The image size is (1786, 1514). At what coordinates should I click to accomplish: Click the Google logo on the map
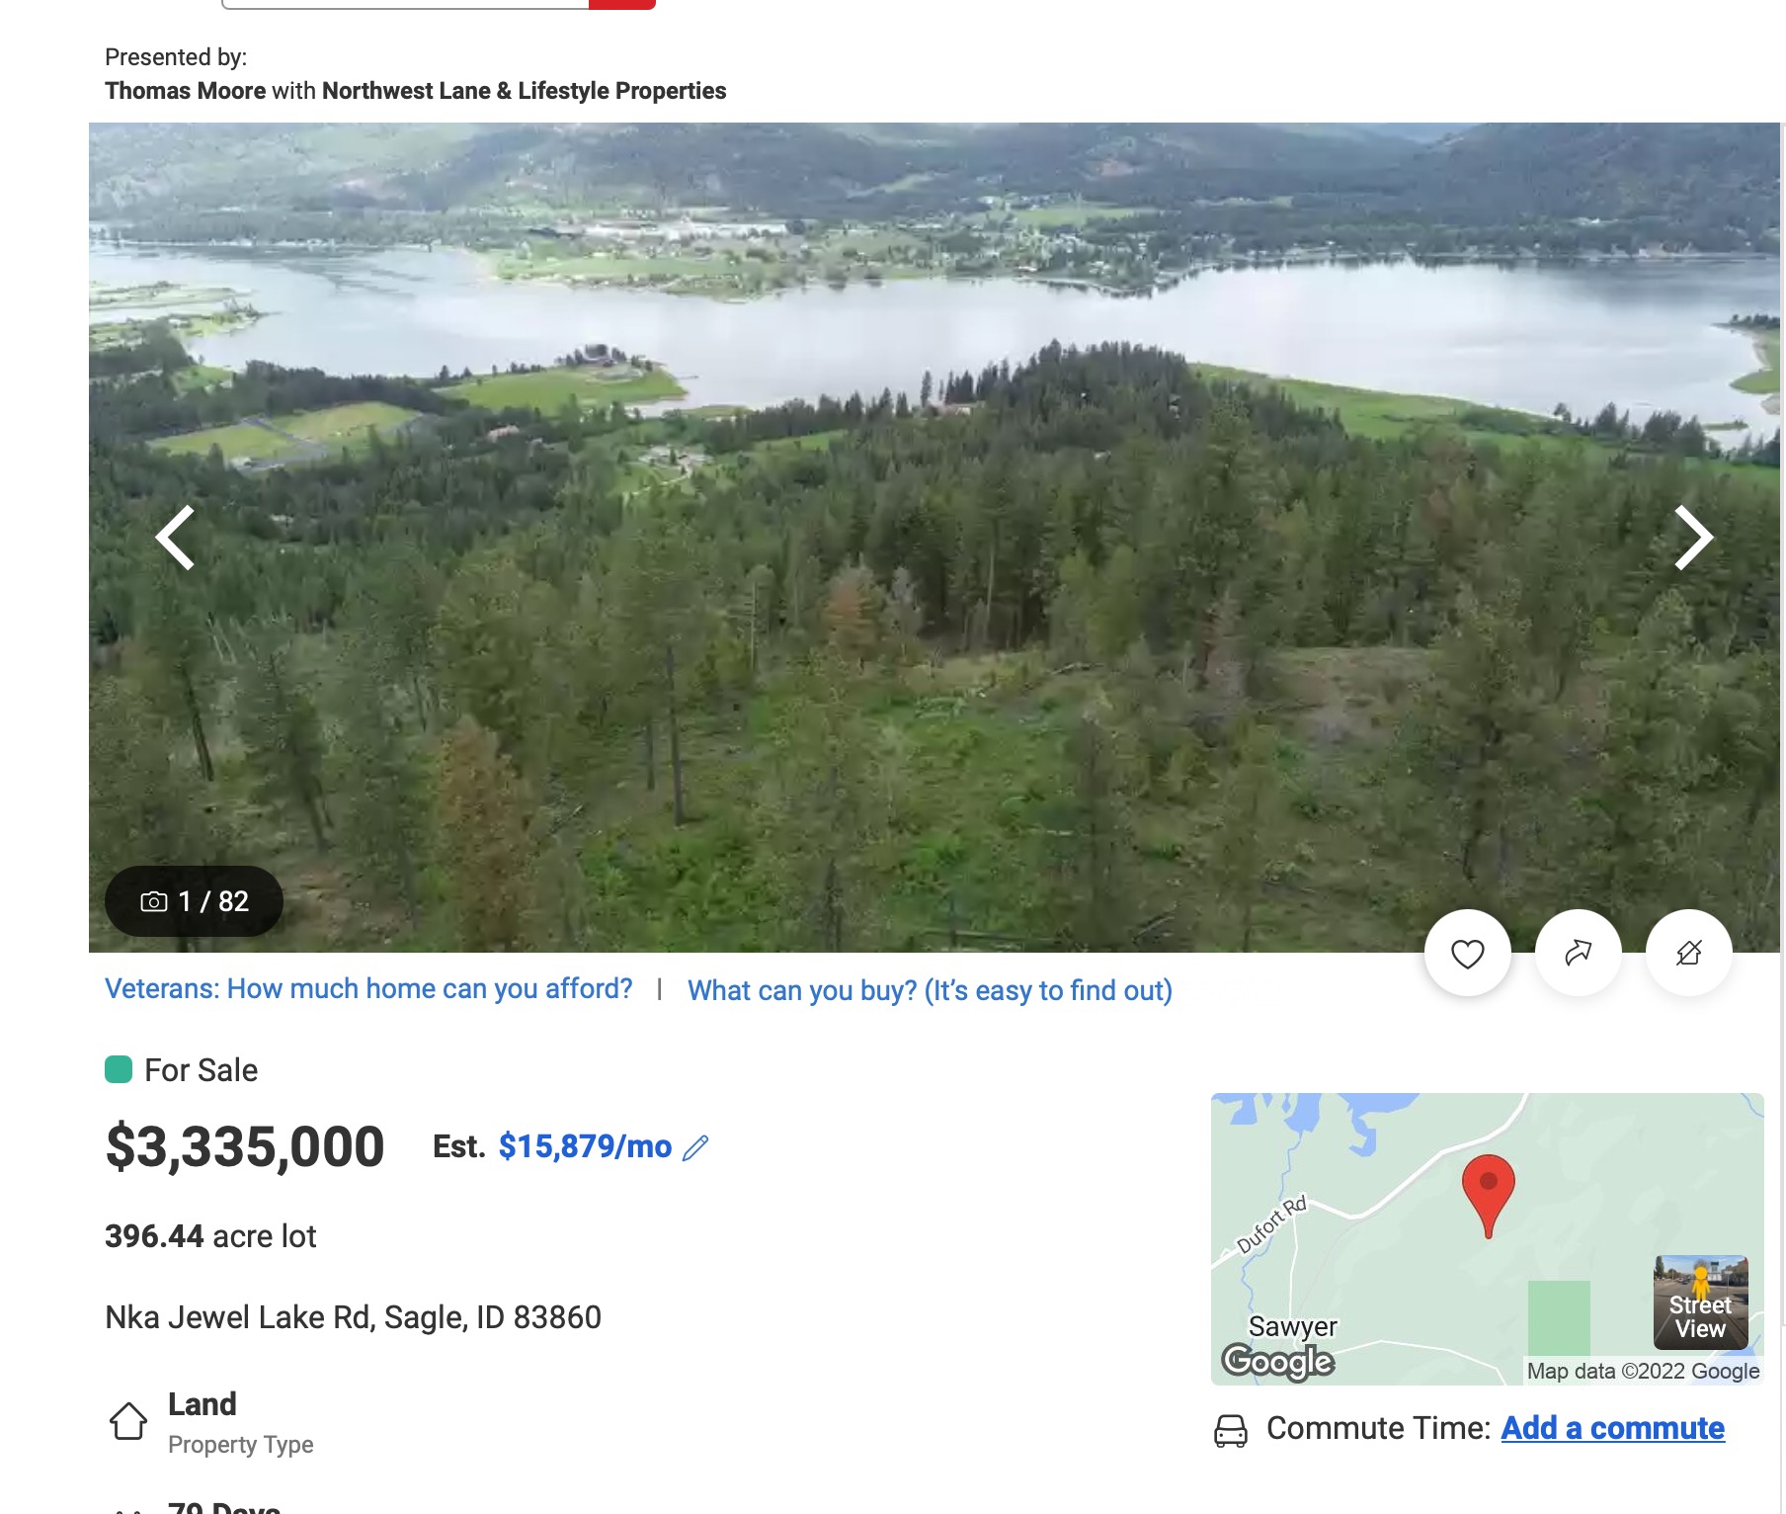(x=1278, y=1362)
